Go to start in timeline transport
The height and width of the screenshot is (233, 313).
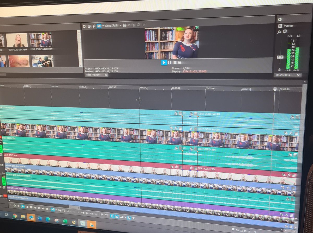35,207
